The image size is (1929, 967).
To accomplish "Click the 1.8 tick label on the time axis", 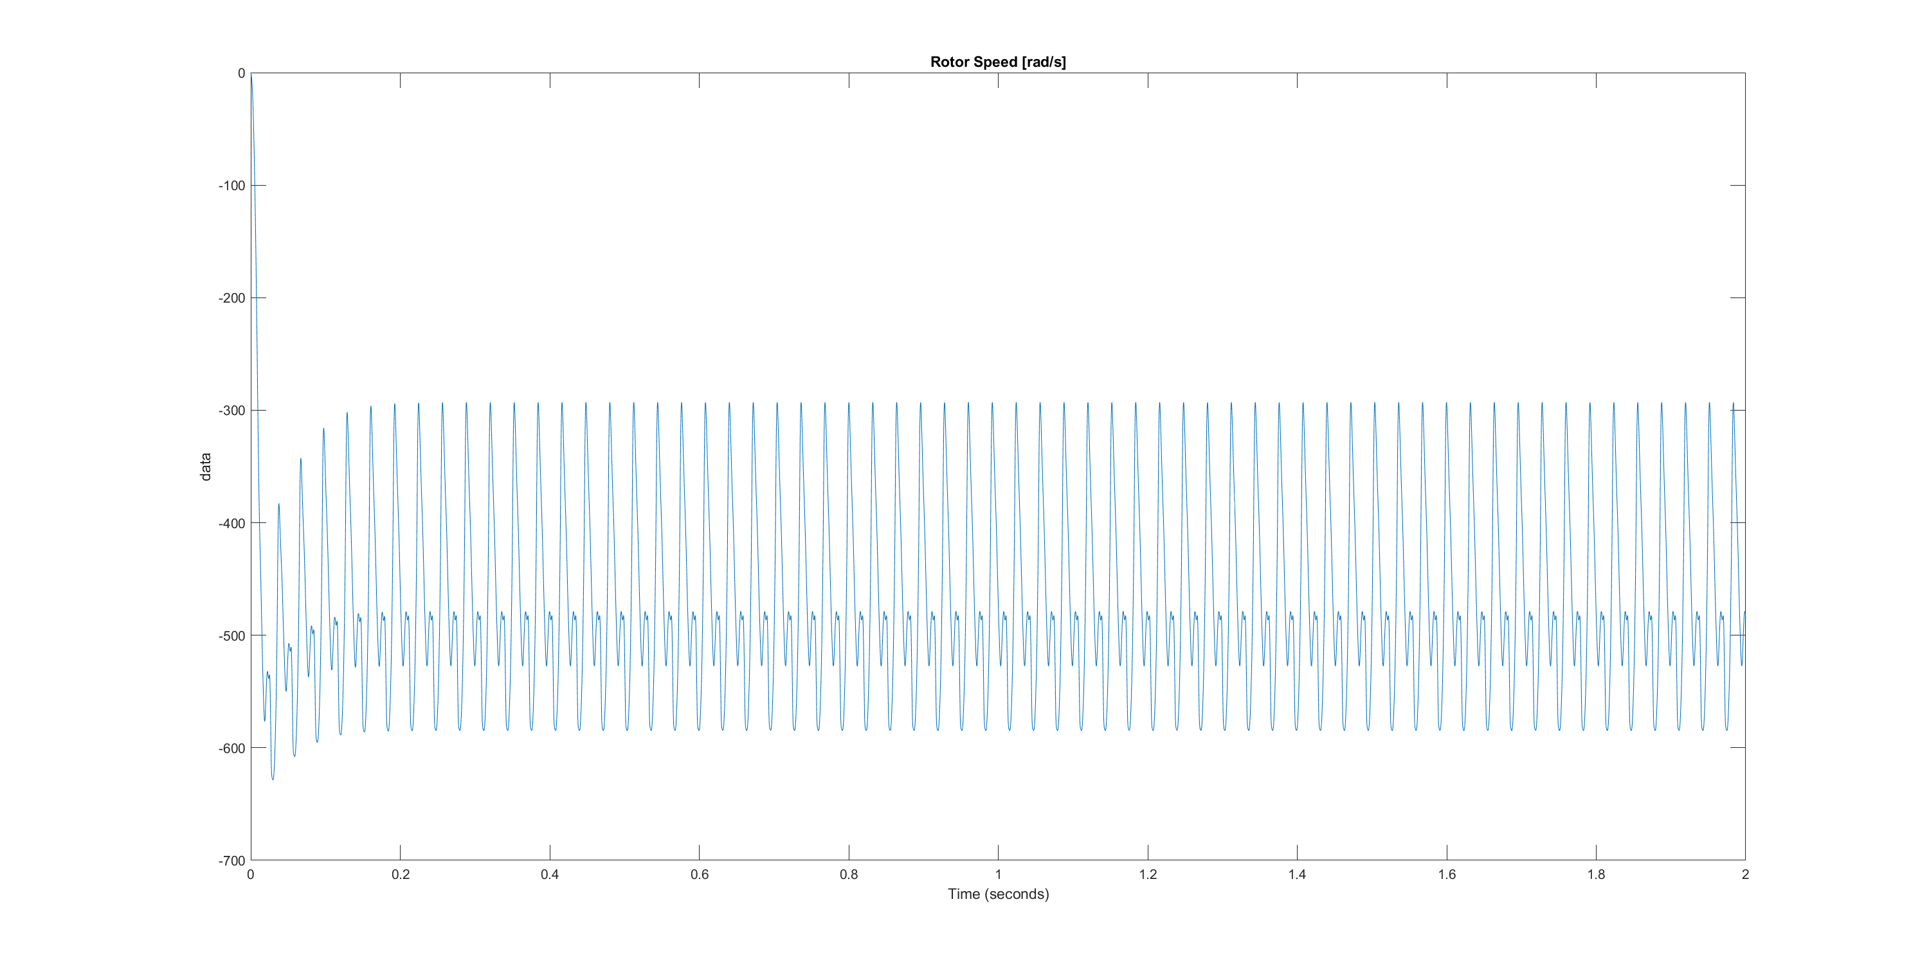I will [1596, 874].
